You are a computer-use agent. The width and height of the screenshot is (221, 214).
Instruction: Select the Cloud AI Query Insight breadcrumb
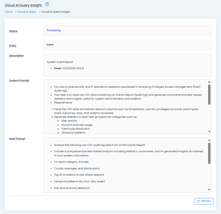click(x=56, y=12)
